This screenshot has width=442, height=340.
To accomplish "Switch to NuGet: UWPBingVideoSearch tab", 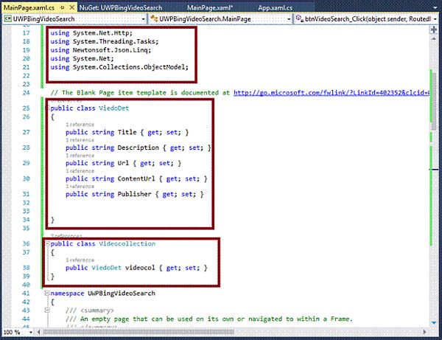I will tap(121, 7).
